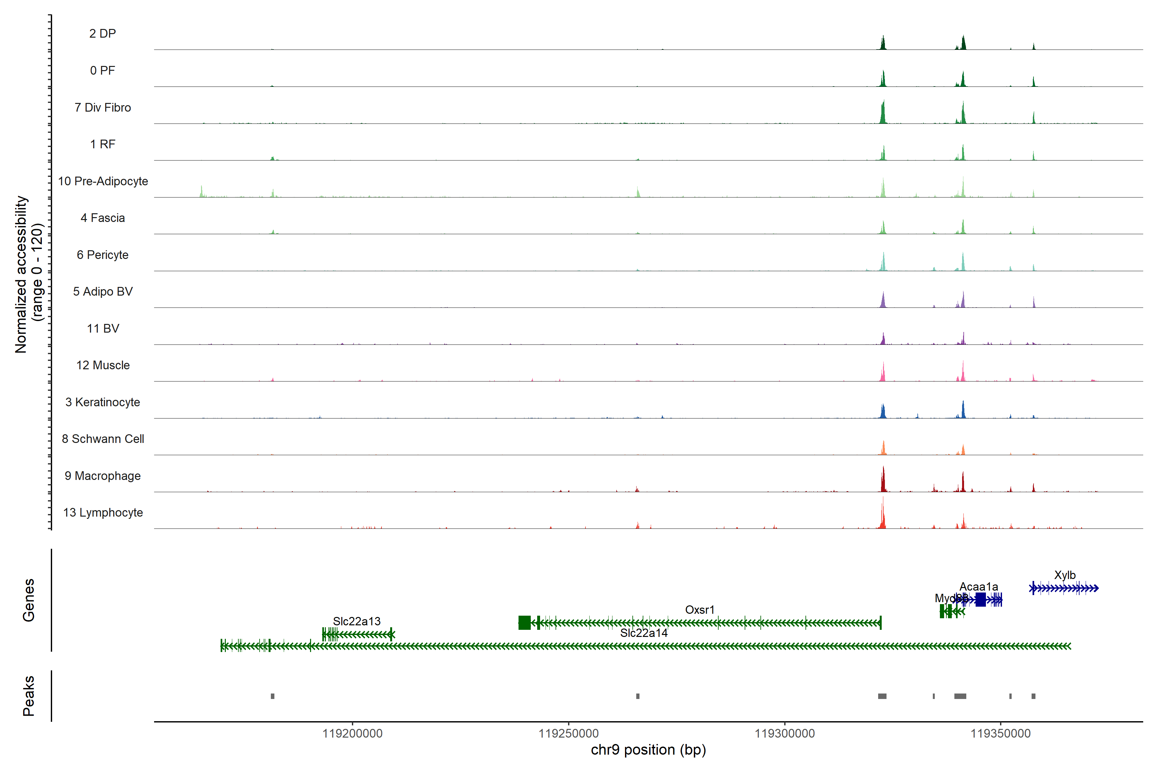The height and width of the screenshot is (772, 1158).
Task: Click the Acaa1a gene label
Action: coord(978,587)
